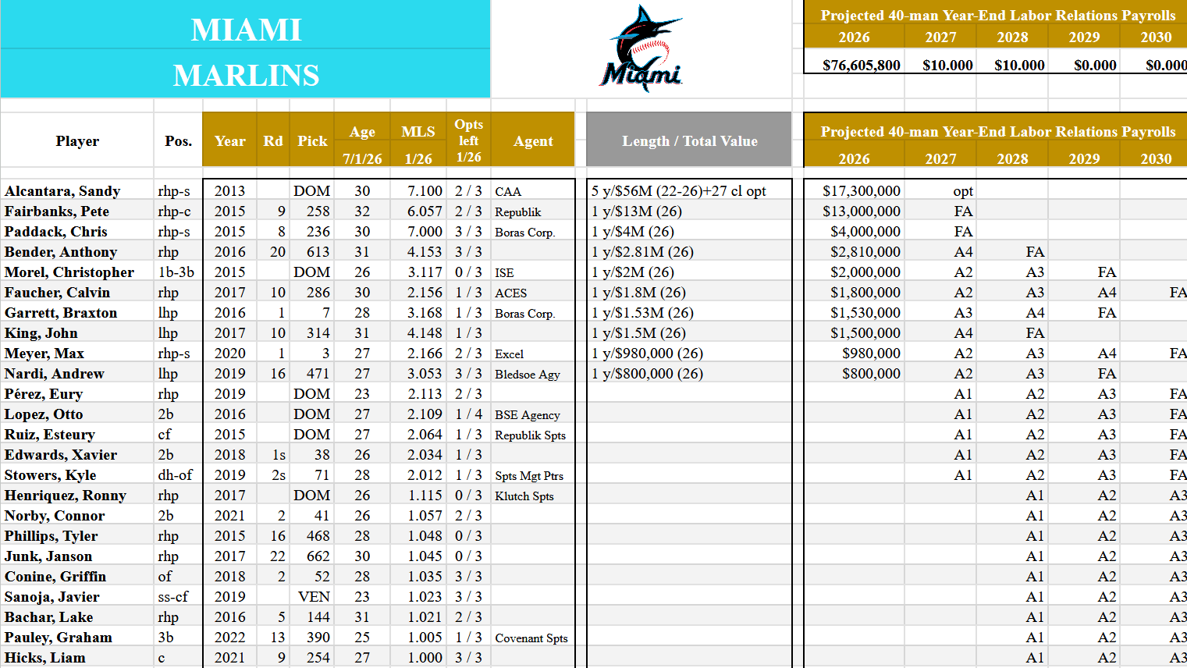This screenshot has height=668, width=1187.
Task: Select player cell Bender, Anthony
Action: [x=77, y=251]
